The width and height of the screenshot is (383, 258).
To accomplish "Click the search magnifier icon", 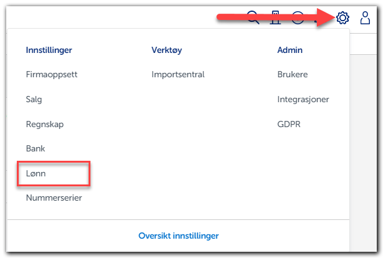I will point(253,17).
